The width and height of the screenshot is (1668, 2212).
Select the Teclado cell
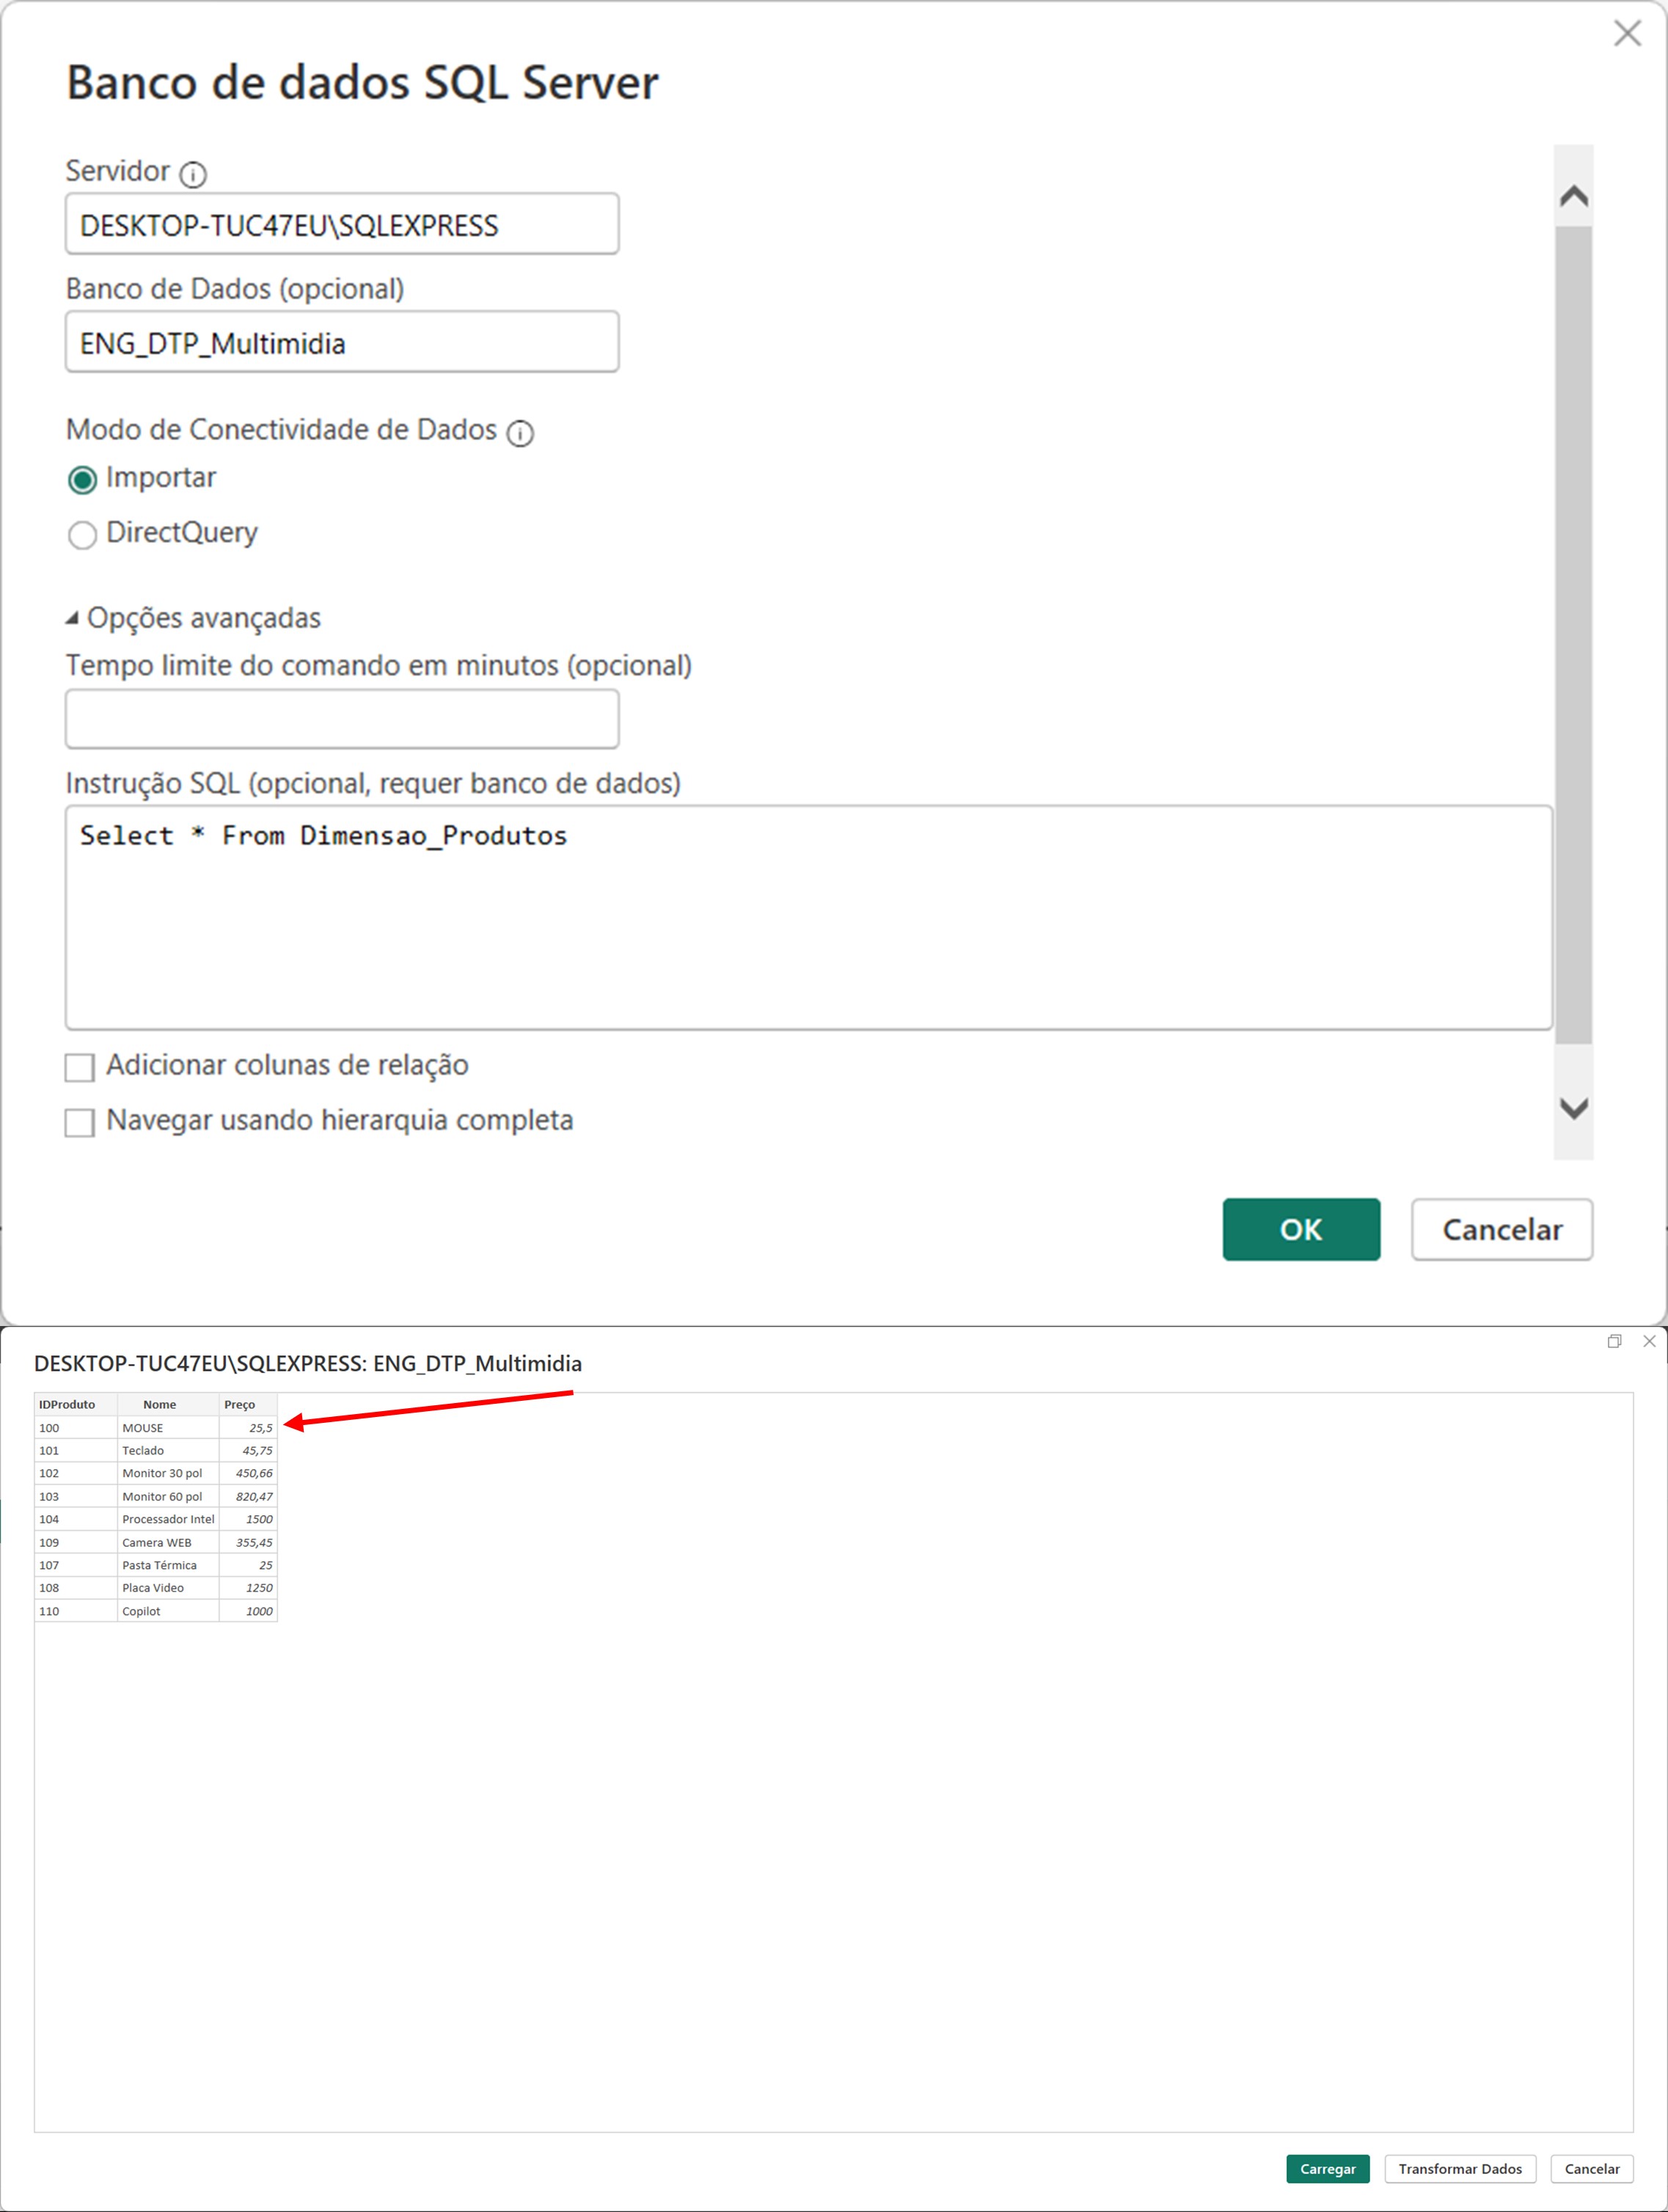(168, 1450)
